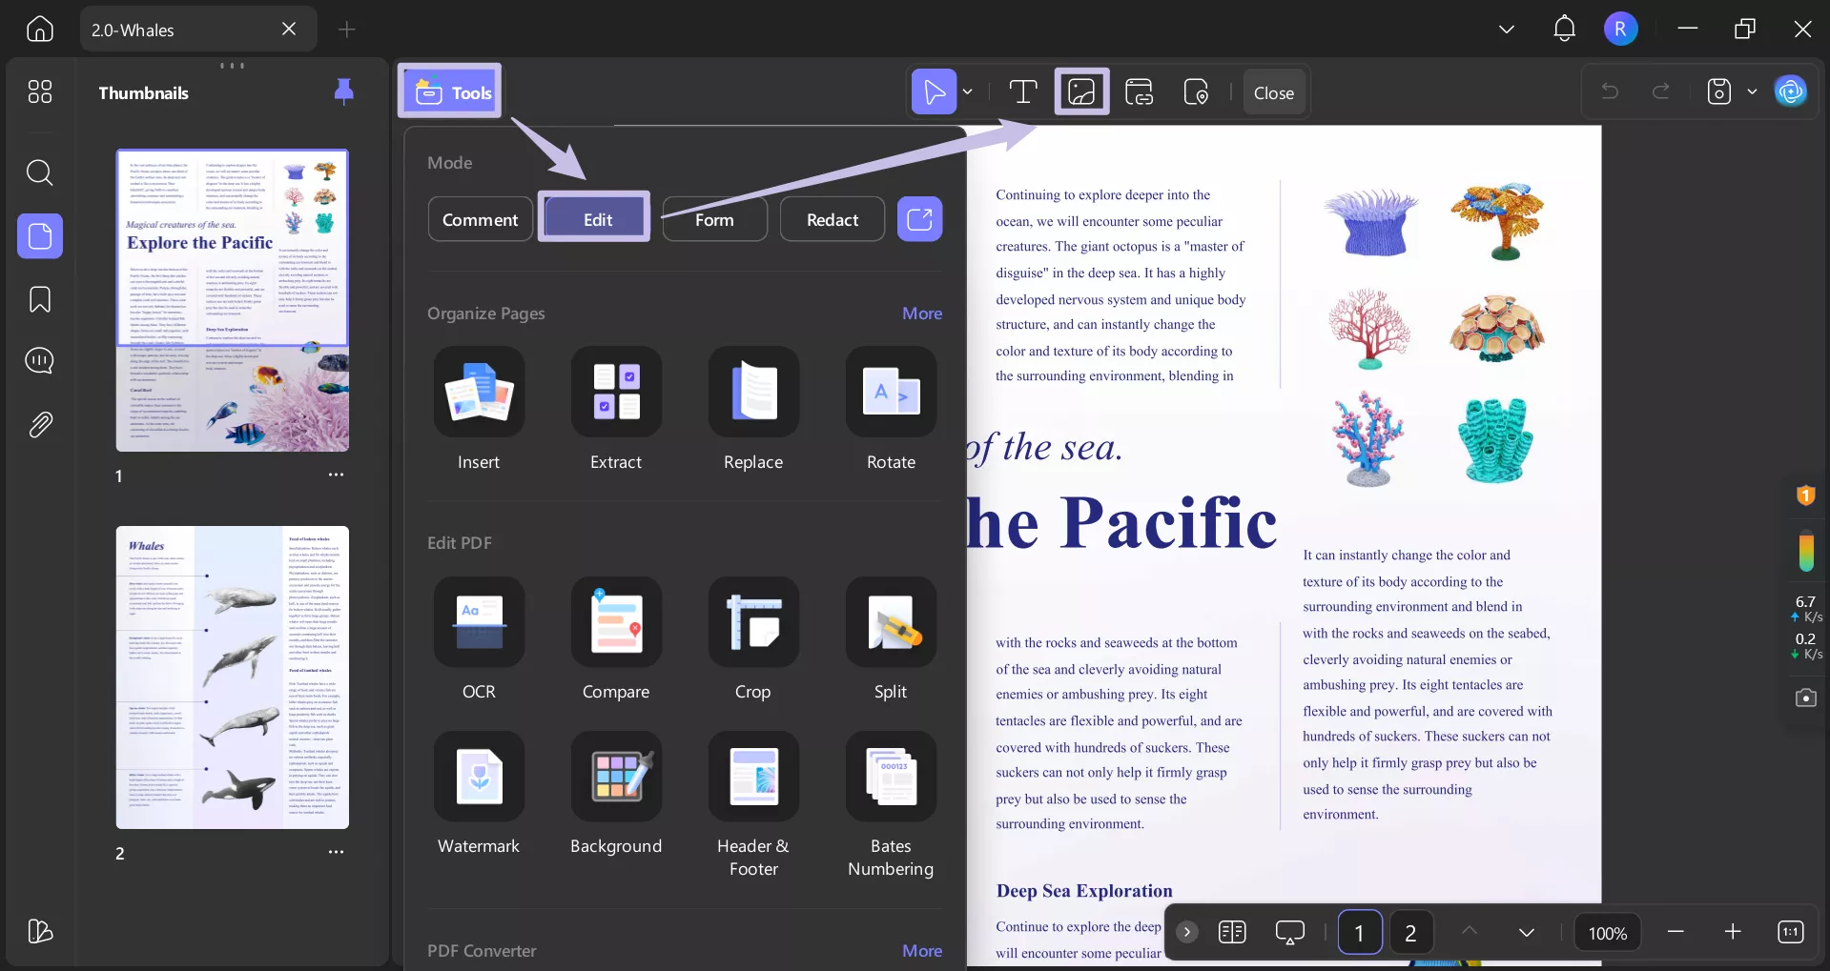The image size is (1830, 971).
Task: Select the Add Image tool
Action: tap(1081, 91)
